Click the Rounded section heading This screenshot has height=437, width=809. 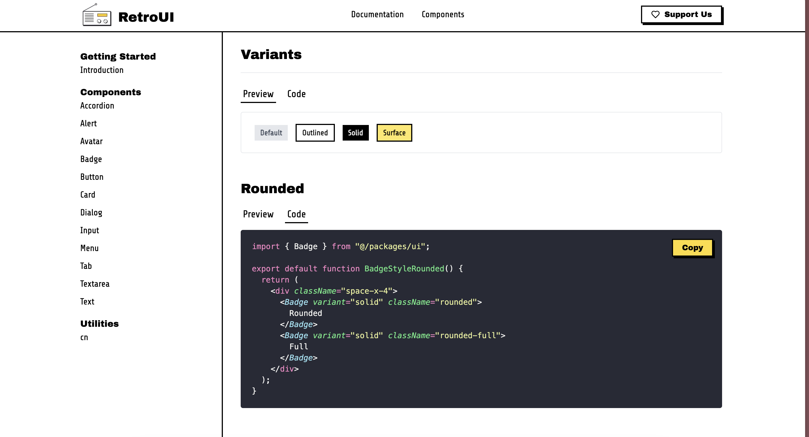pyautogui.click(x=272, y=189)
